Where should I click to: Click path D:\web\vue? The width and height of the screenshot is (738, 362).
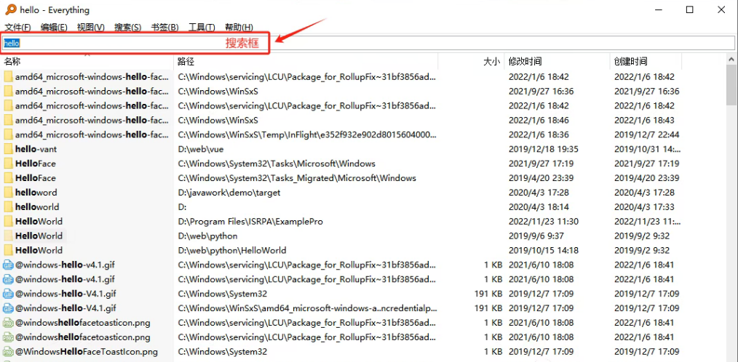coord(200,149)
